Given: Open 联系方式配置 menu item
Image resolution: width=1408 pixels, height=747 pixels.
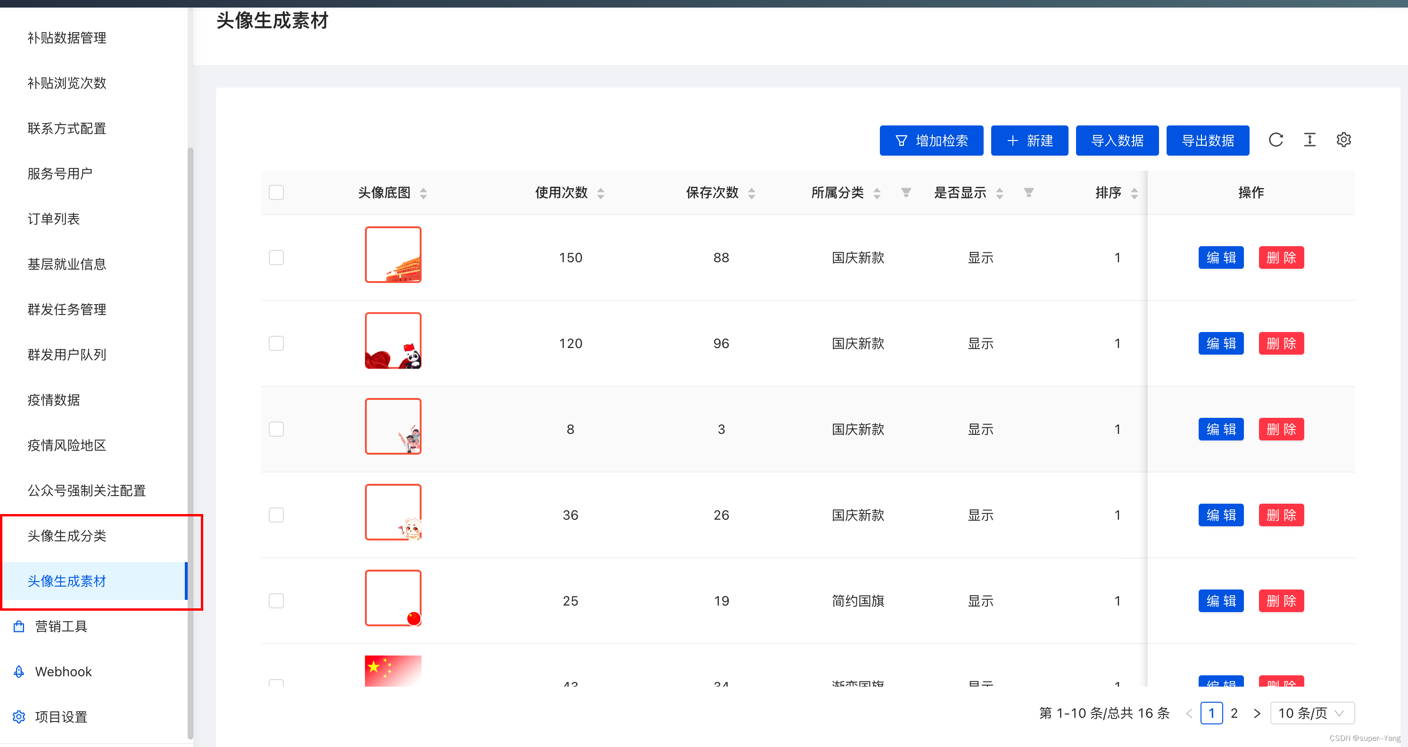Looking at the screenshot, I should tap(66, 128).
